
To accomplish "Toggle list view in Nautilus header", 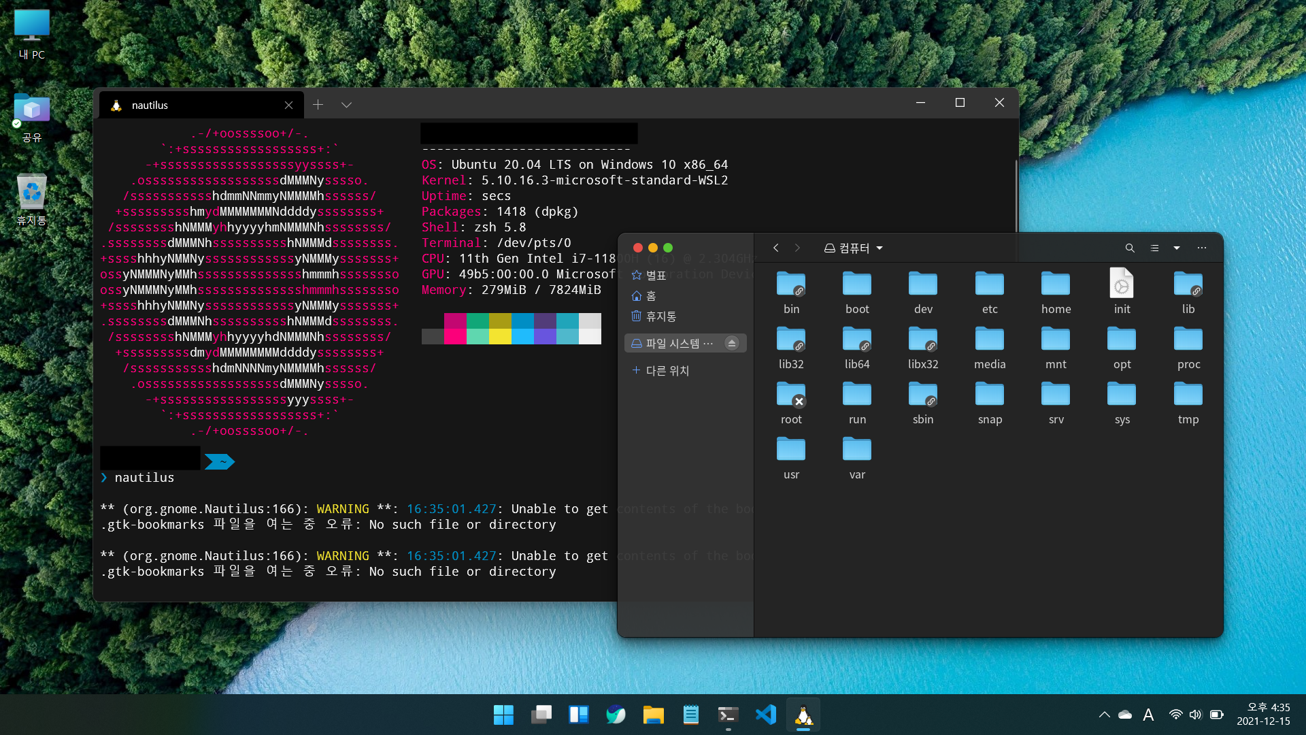I will click(1154, 248).
